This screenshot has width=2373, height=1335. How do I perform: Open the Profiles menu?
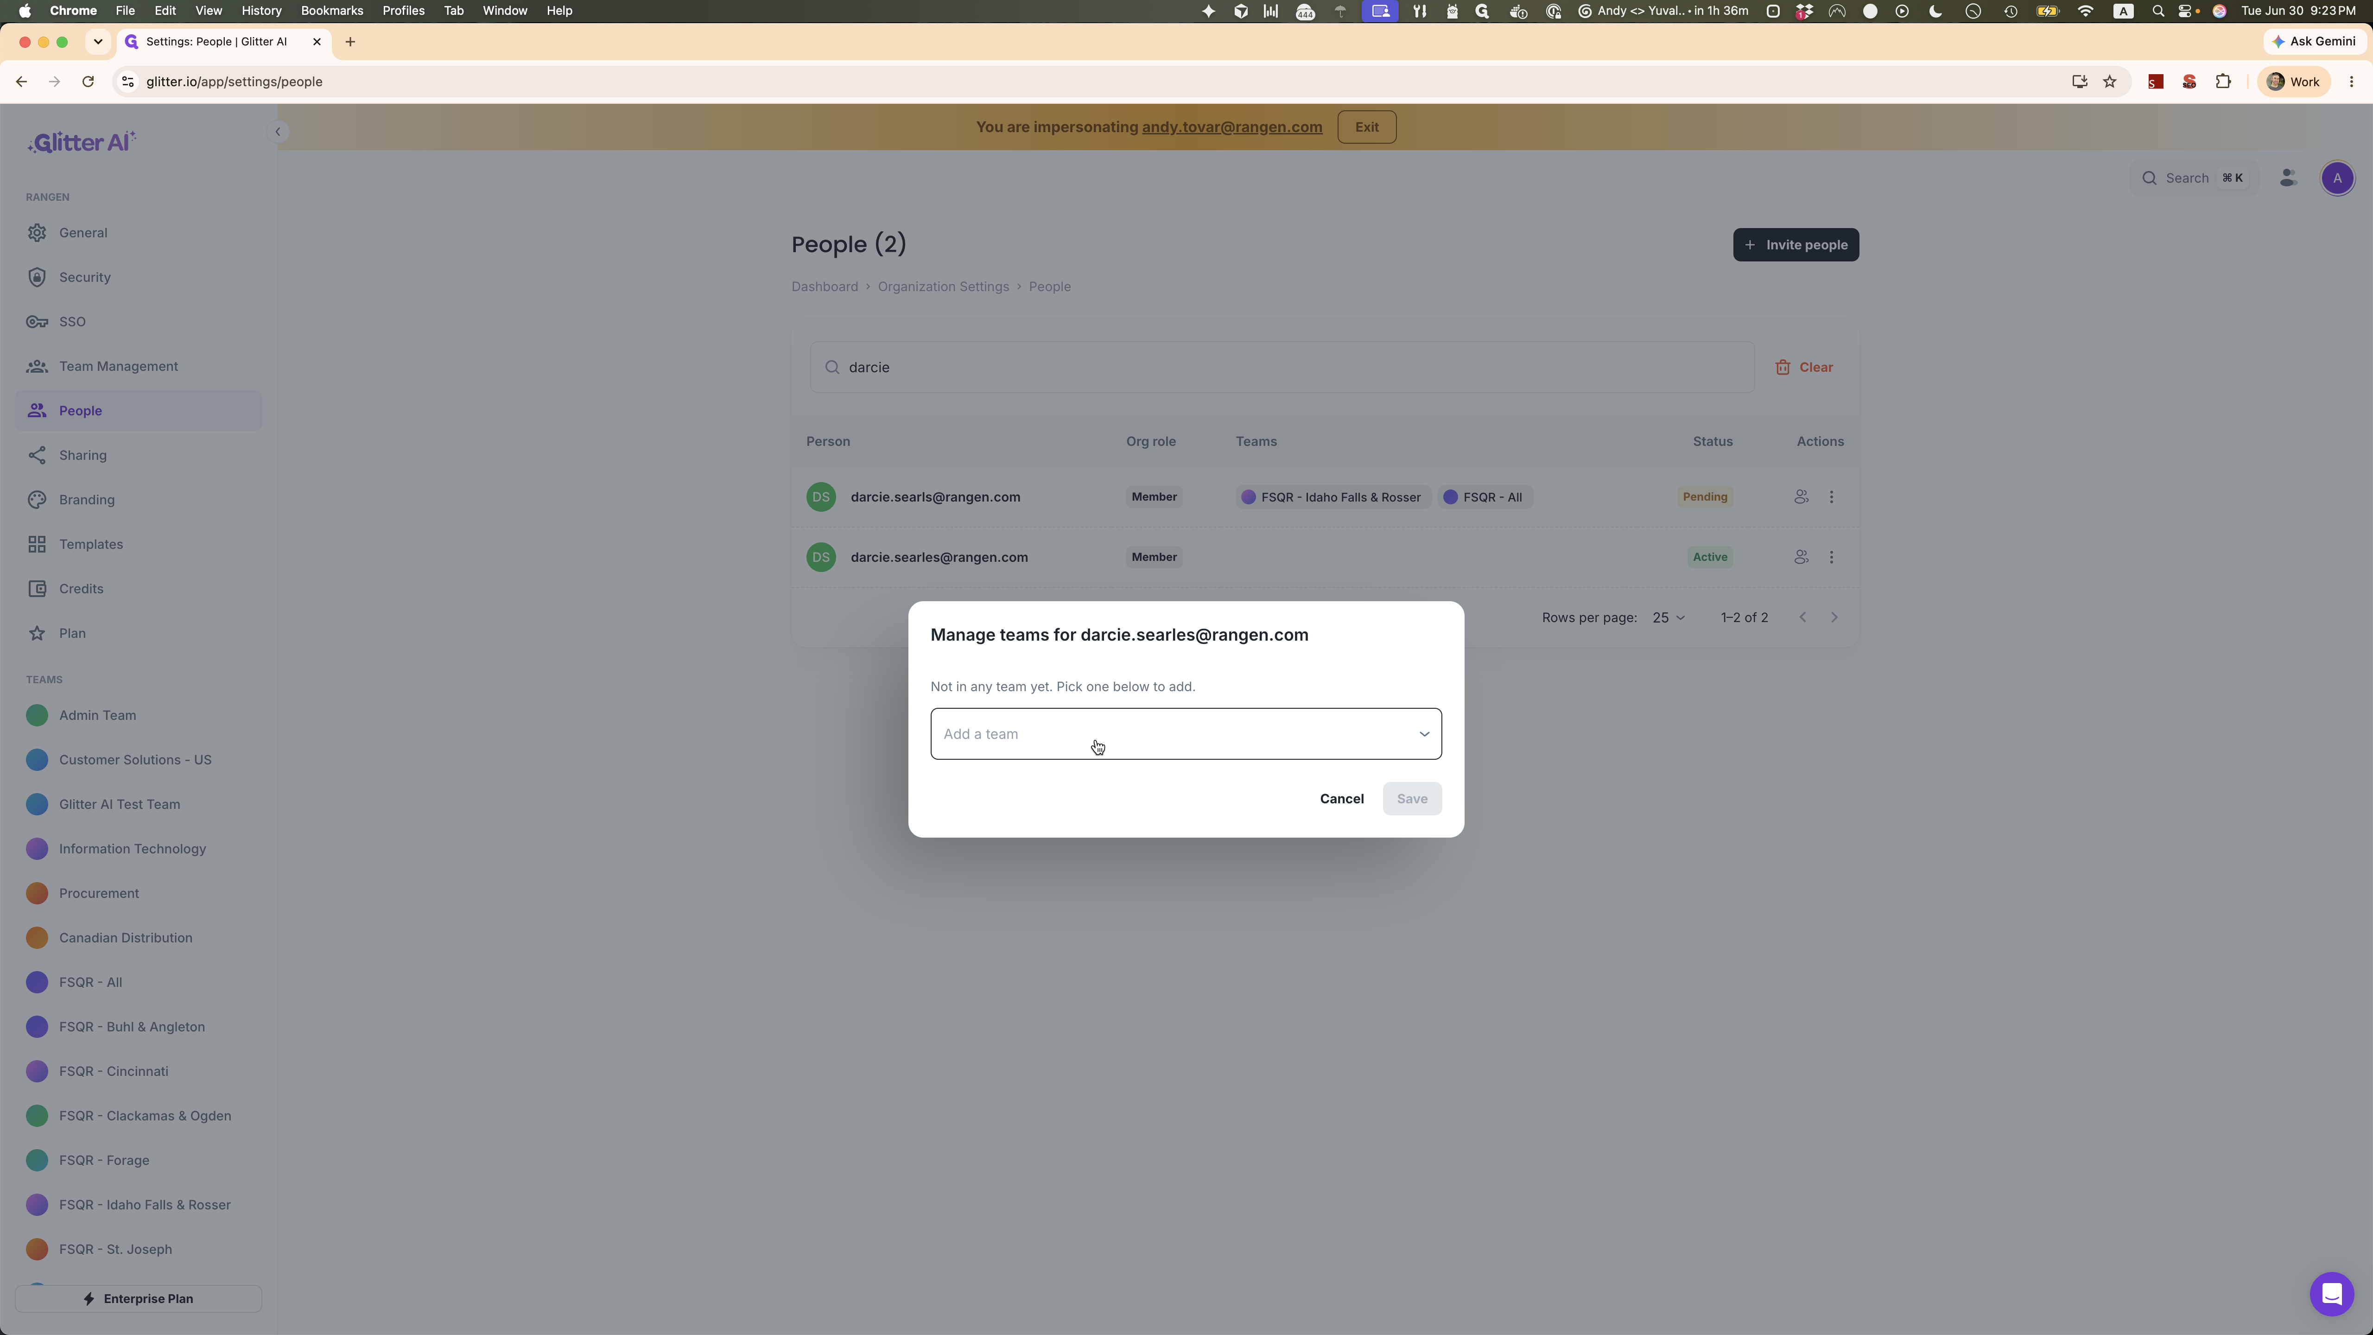pyautogui.click(x=404, y=11)
